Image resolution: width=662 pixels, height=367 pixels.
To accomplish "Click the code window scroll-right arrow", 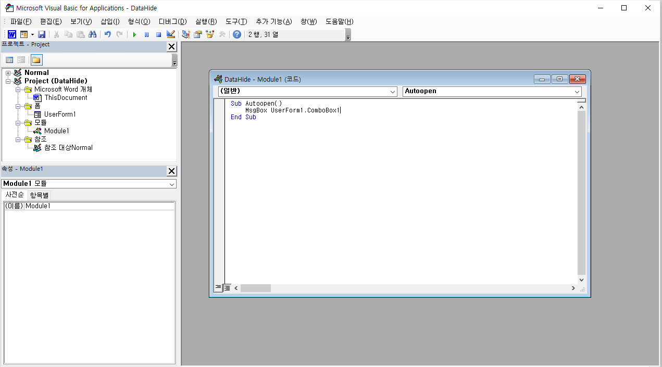I will tap(573, 288).
